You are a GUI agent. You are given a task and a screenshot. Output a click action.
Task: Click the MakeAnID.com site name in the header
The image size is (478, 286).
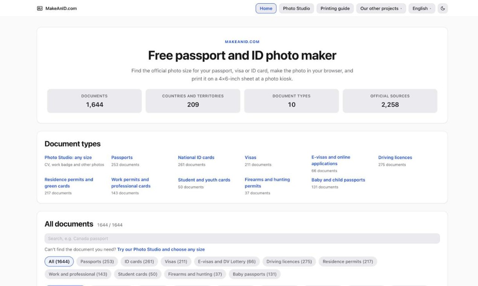pos(61,8)
